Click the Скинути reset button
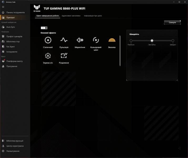 (172, 22)
